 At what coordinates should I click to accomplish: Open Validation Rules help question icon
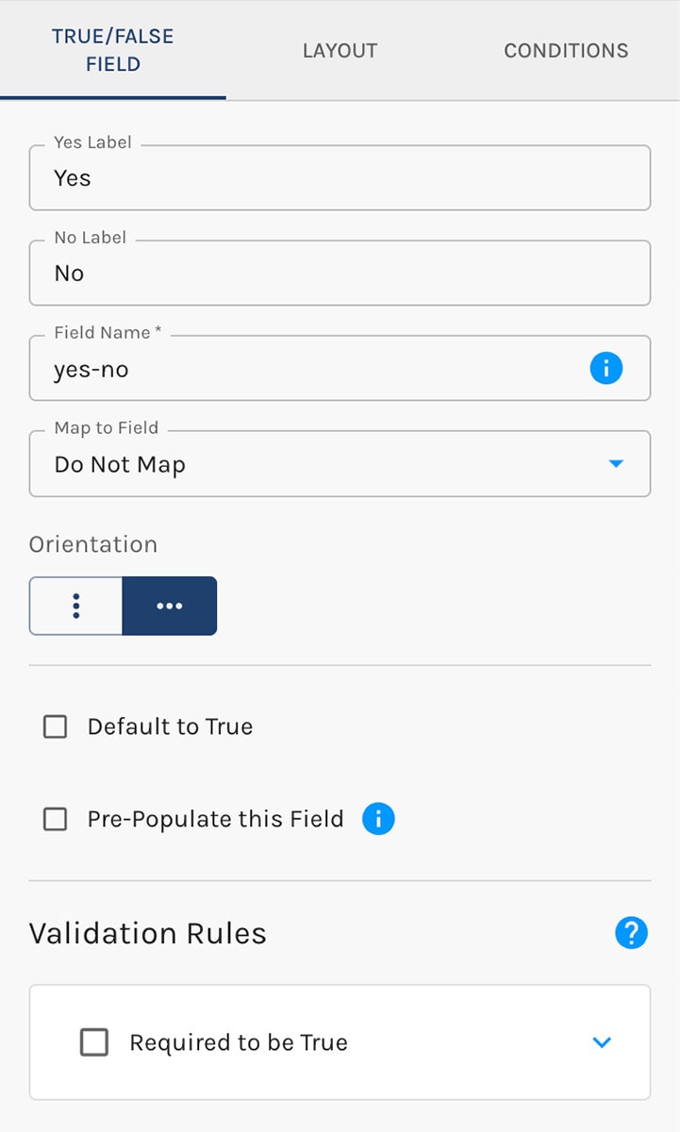[631, 933]
